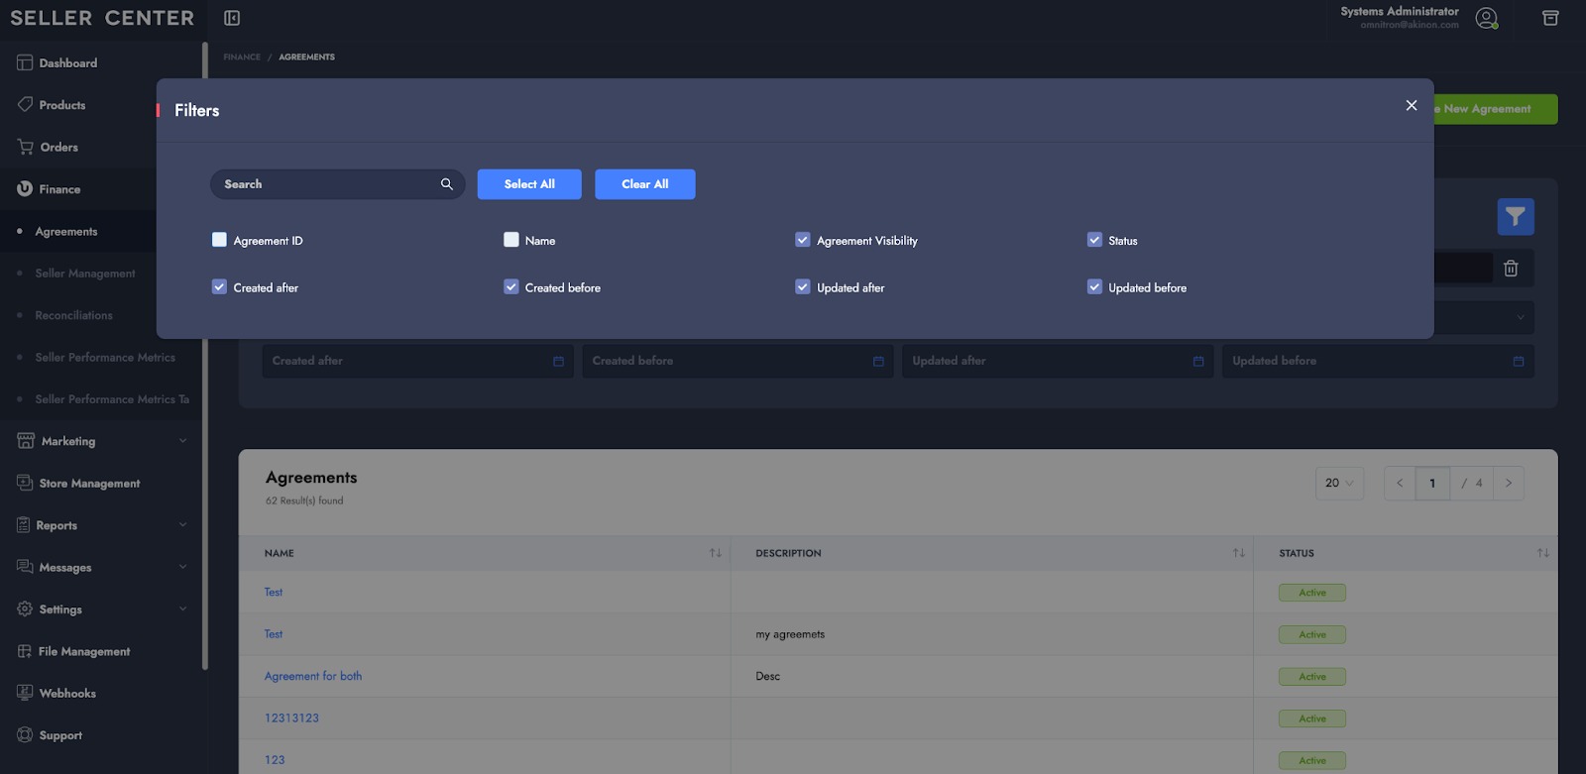Click the blue filter funnel icon
1586x774 pixels.
coord(1515,216)
